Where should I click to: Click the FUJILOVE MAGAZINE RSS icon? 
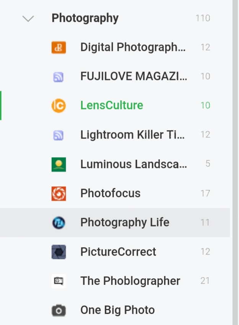point(59,77)
